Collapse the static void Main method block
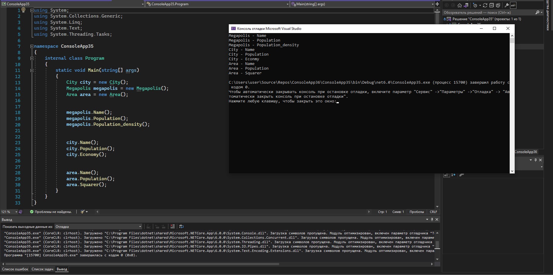Screen dimensions: 553x275 pos(32,70)
